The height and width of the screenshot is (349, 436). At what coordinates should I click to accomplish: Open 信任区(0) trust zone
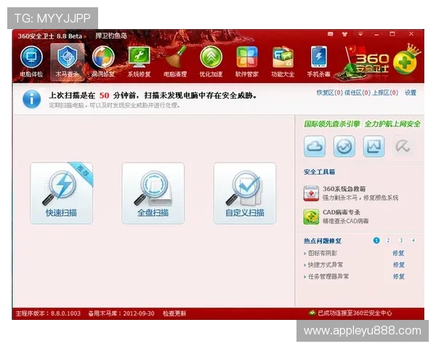pyautogui.click(x=358, y=92)
